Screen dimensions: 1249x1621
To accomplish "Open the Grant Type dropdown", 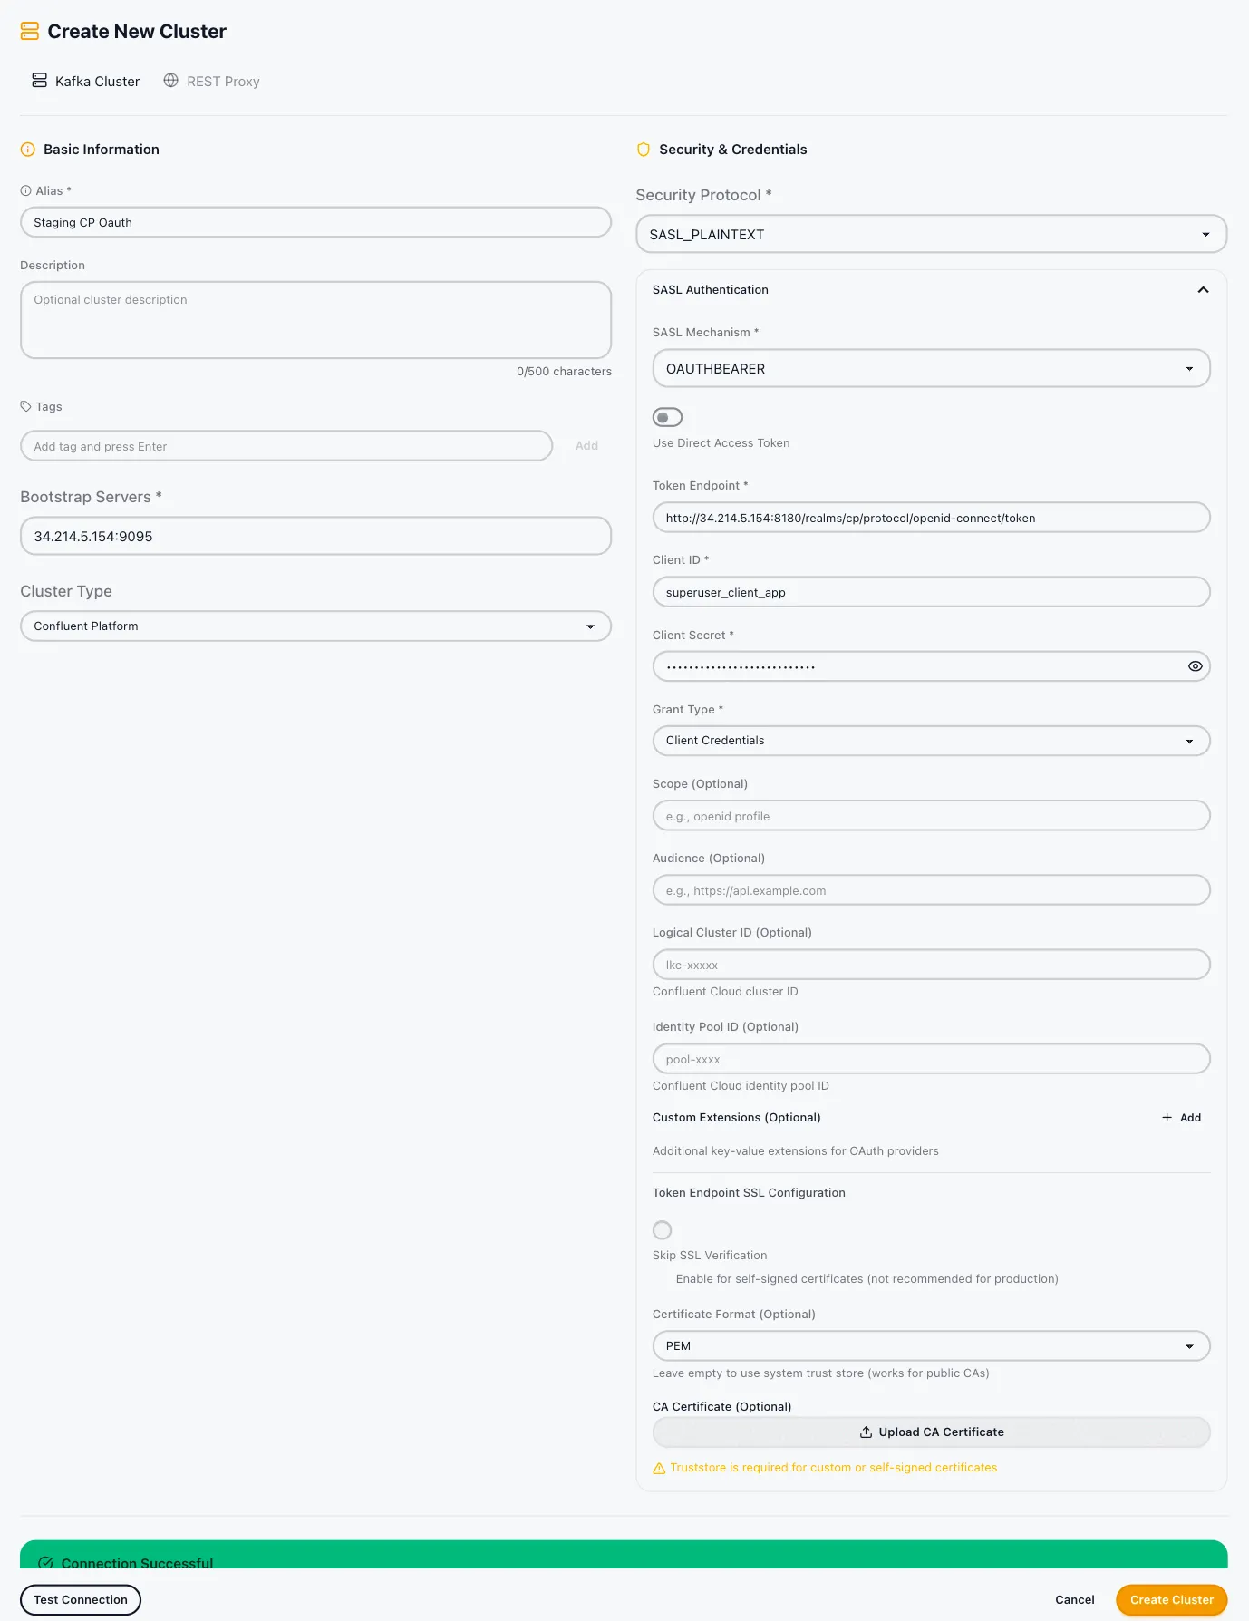I will 931,741.
